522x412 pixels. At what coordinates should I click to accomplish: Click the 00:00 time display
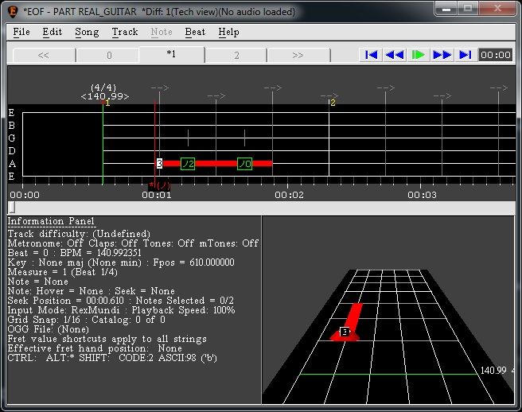496,55
